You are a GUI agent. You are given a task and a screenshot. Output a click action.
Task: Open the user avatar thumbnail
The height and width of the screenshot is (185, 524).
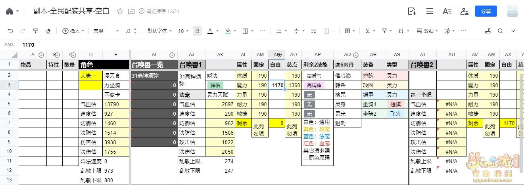click(512, 11)
